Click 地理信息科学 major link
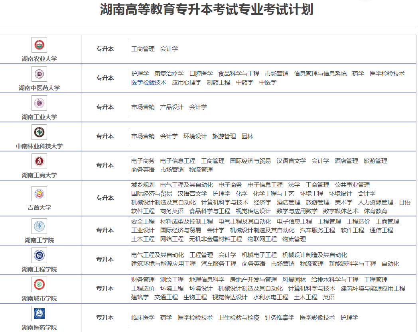 (207, 280)
